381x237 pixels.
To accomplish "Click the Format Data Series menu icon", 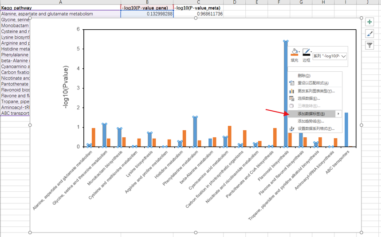I will click(291, 129).
